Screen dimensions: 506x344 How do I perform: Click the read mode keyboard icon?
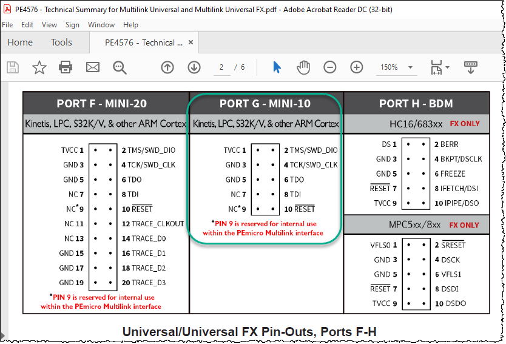[470, 67]
